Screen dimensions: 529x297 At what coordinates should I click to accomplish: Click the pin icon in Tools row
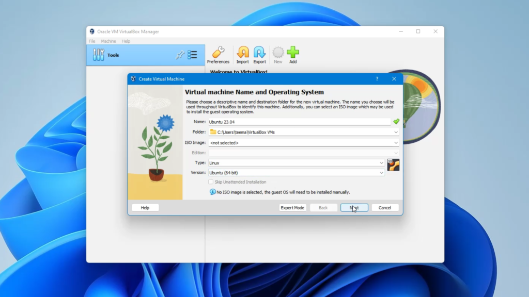180,55
